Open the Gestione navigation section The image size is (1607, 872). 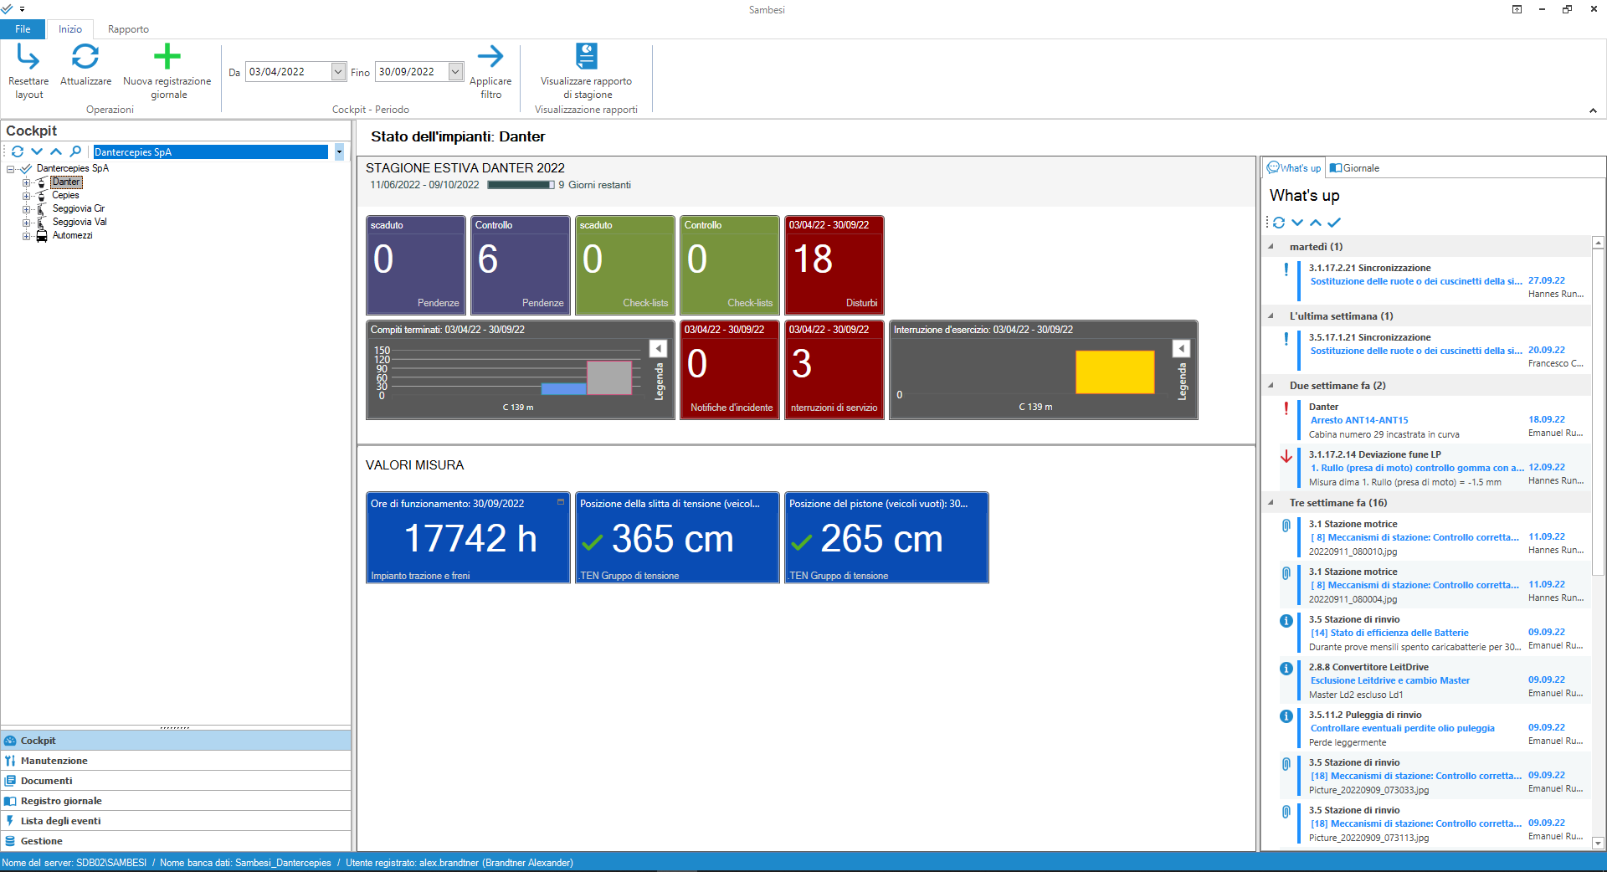point(176,841)
